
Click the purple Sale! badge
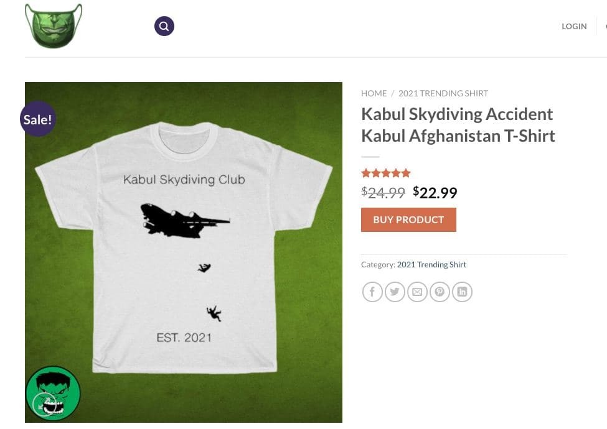pyautogui.click(x=38, y=119)
